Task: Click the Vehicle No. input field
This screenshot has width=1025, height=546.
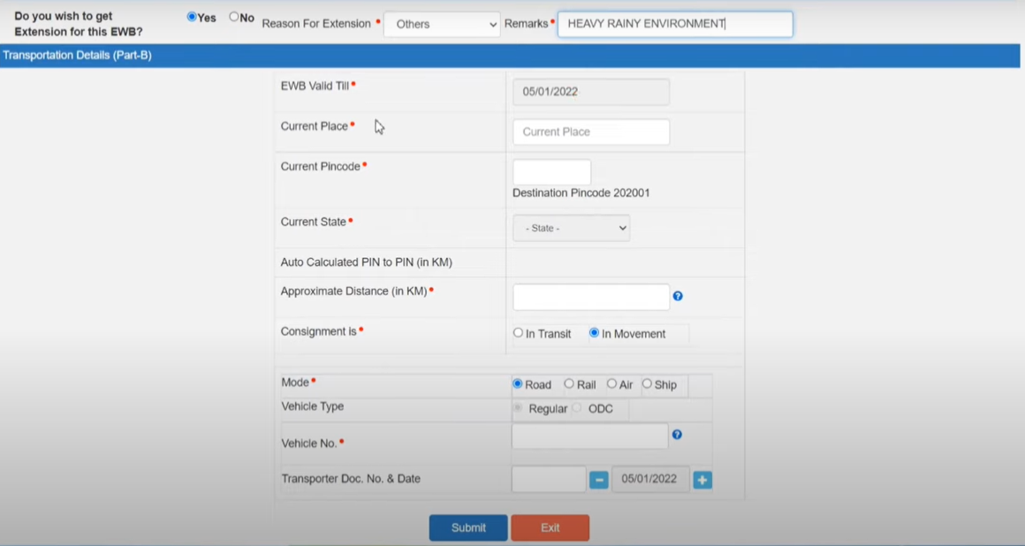Action: (x=589, y=436)
